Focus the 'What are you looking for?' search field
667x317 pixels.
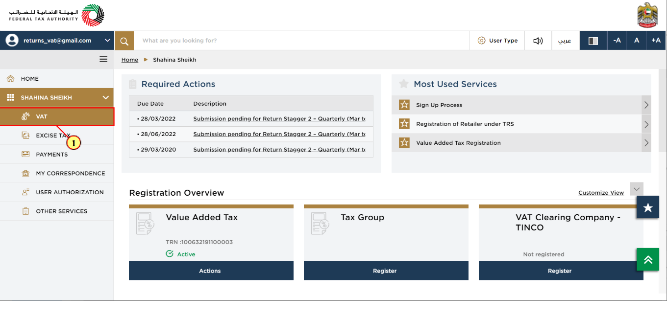point(302,41)
